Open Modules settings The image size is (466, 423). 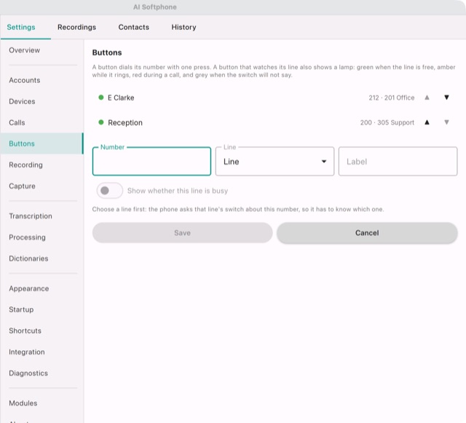coord(42,403)
